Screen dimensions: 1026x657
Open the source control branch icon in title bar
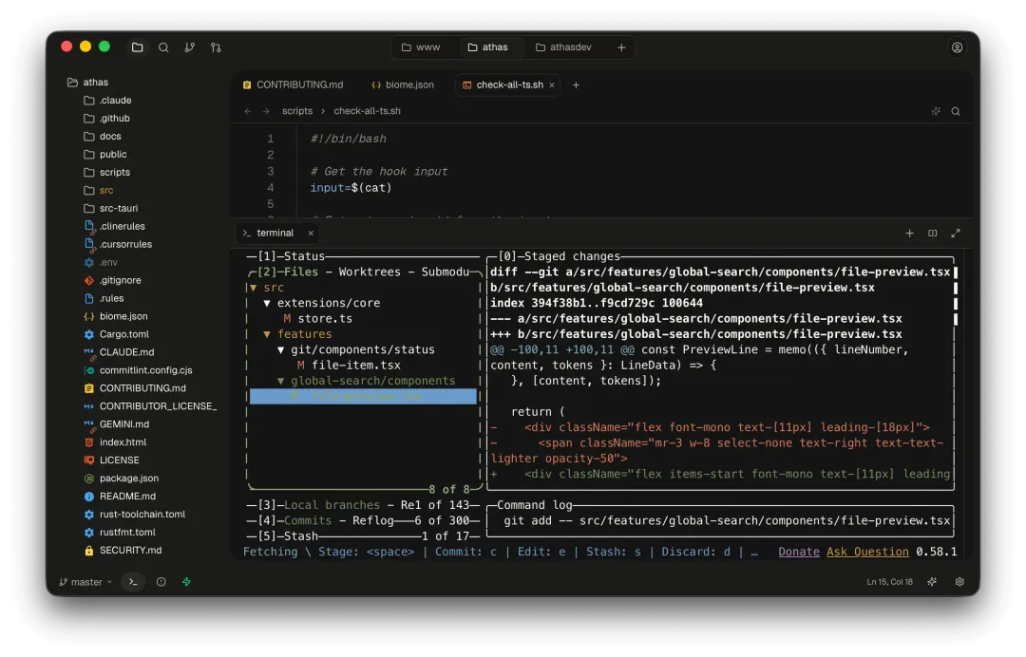(x=190, y=47)
